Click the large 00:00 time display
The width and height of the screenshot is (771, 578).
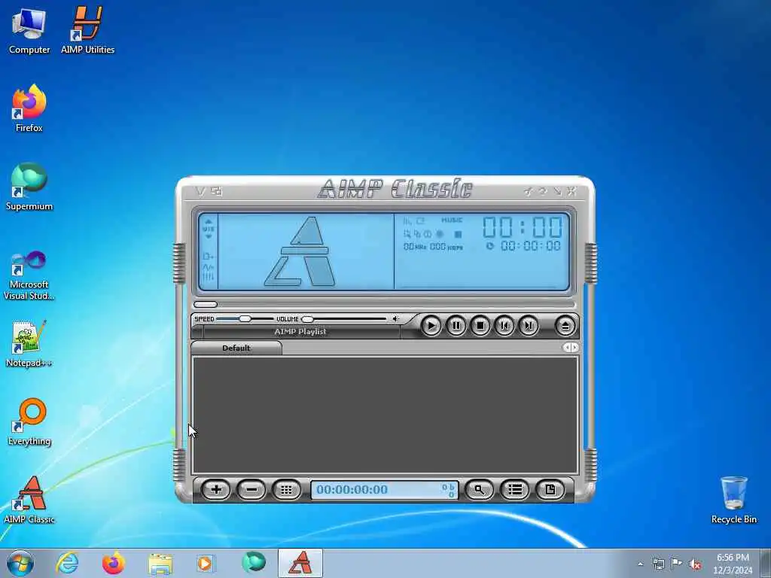pyautogui.click(x=523, y=227)
